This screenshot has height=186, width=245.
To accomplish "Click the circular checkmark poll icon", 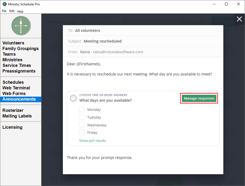I will [73, 98].
